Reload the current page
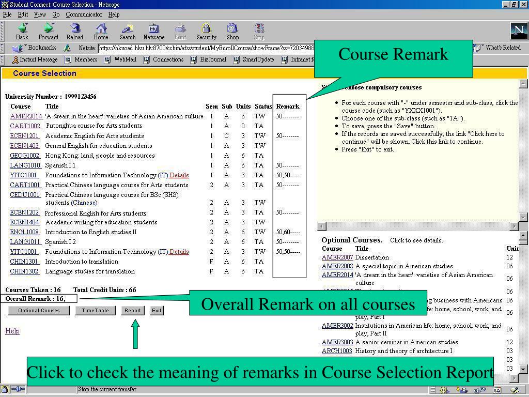Screen dimensions: 529x397 (x=74, y=32)
